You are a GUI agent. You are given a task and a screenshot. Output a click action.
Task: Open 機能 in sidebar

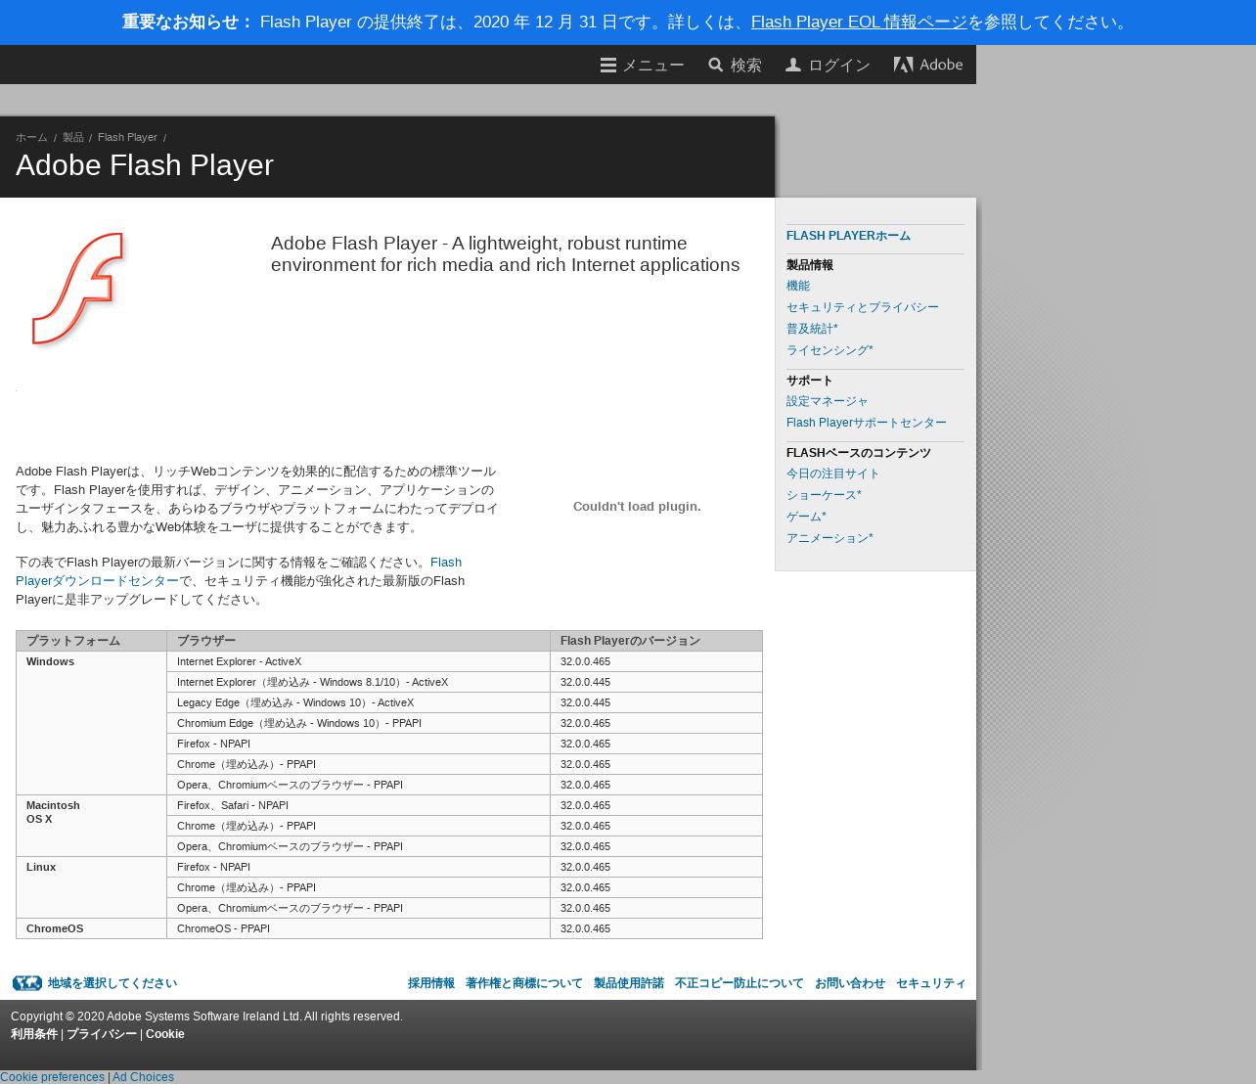798,286
